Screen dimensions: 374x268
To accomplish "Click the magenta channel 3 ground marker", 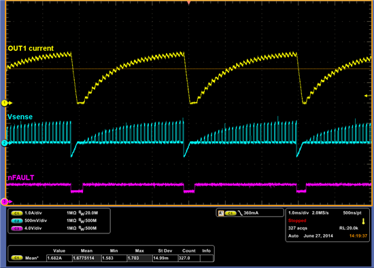I will pos(5,202).
